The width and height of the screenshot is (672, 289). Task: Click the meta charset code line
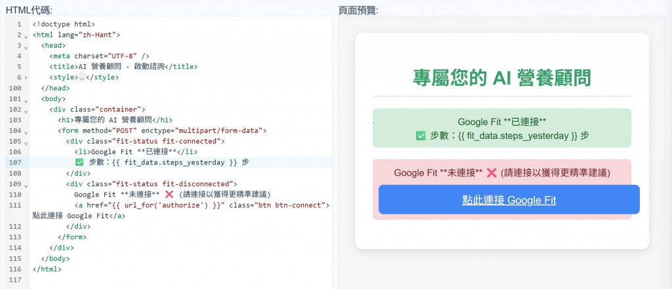99,56
